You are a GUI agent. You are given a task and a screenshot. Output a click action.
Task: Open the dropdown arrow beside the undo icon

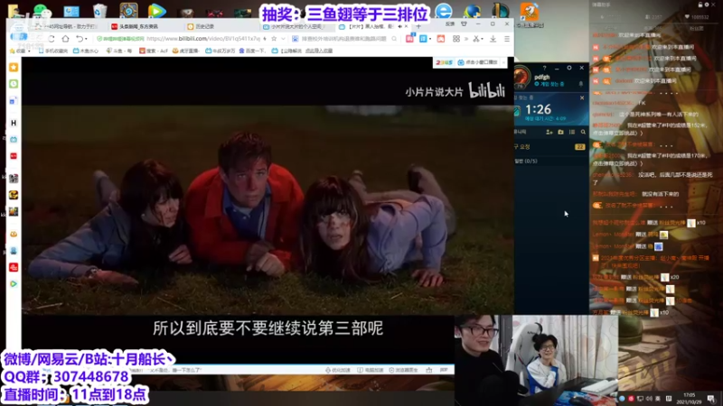(86, 39)
